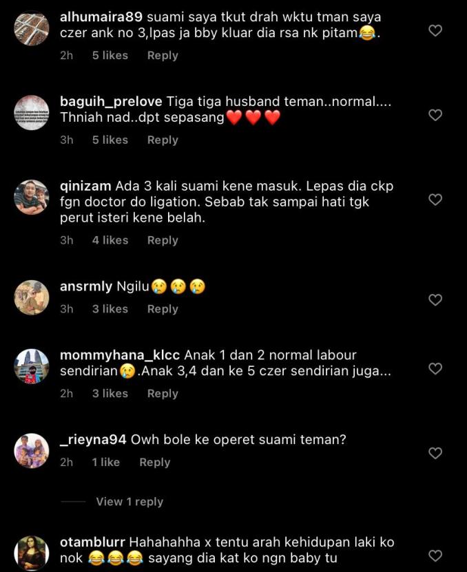Reply to baguih_prelove's comment
Image resolution: width=467 pixels, height=572 pixels.
(163, 140)
